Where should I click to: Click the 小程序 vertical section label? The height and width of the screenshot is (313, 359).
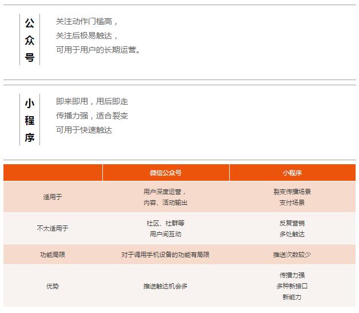30,121
